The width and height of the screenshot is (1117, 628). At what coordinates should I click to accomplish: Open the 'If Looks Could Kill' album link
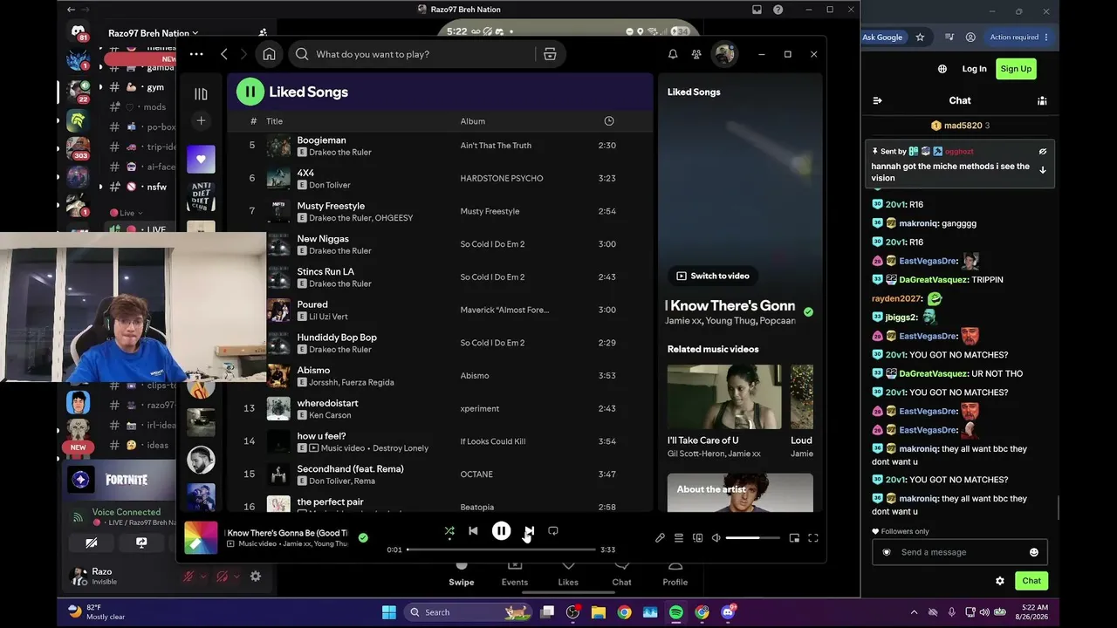tap(493, 441)
